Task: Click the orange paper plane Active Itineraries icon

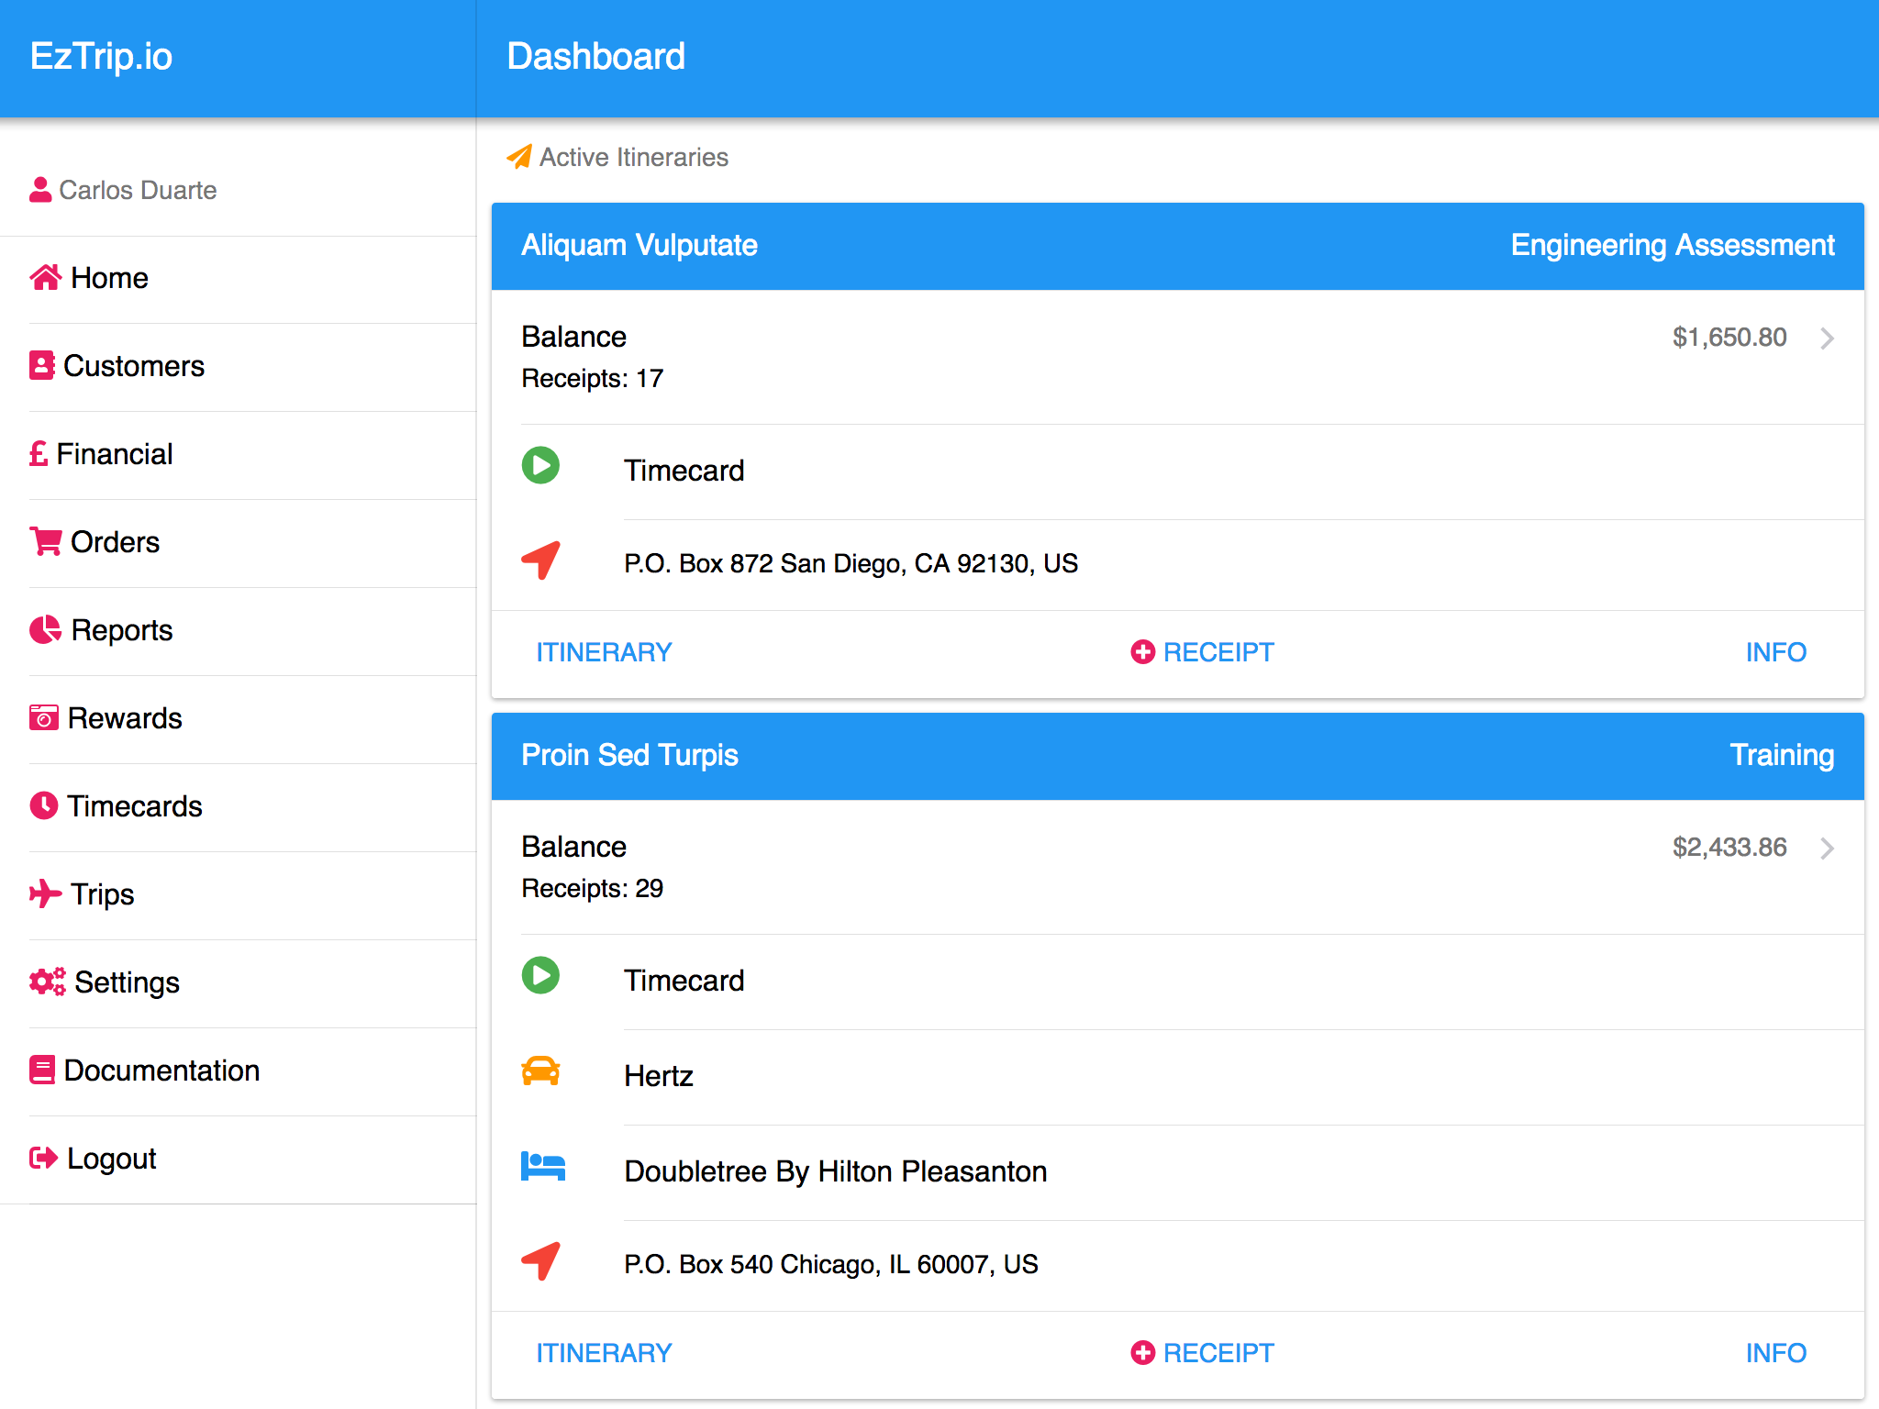Action: click(518, 157)
